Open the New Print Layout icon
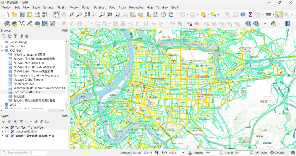The width and height of the screenshot is (296, 156). point(30,14)
